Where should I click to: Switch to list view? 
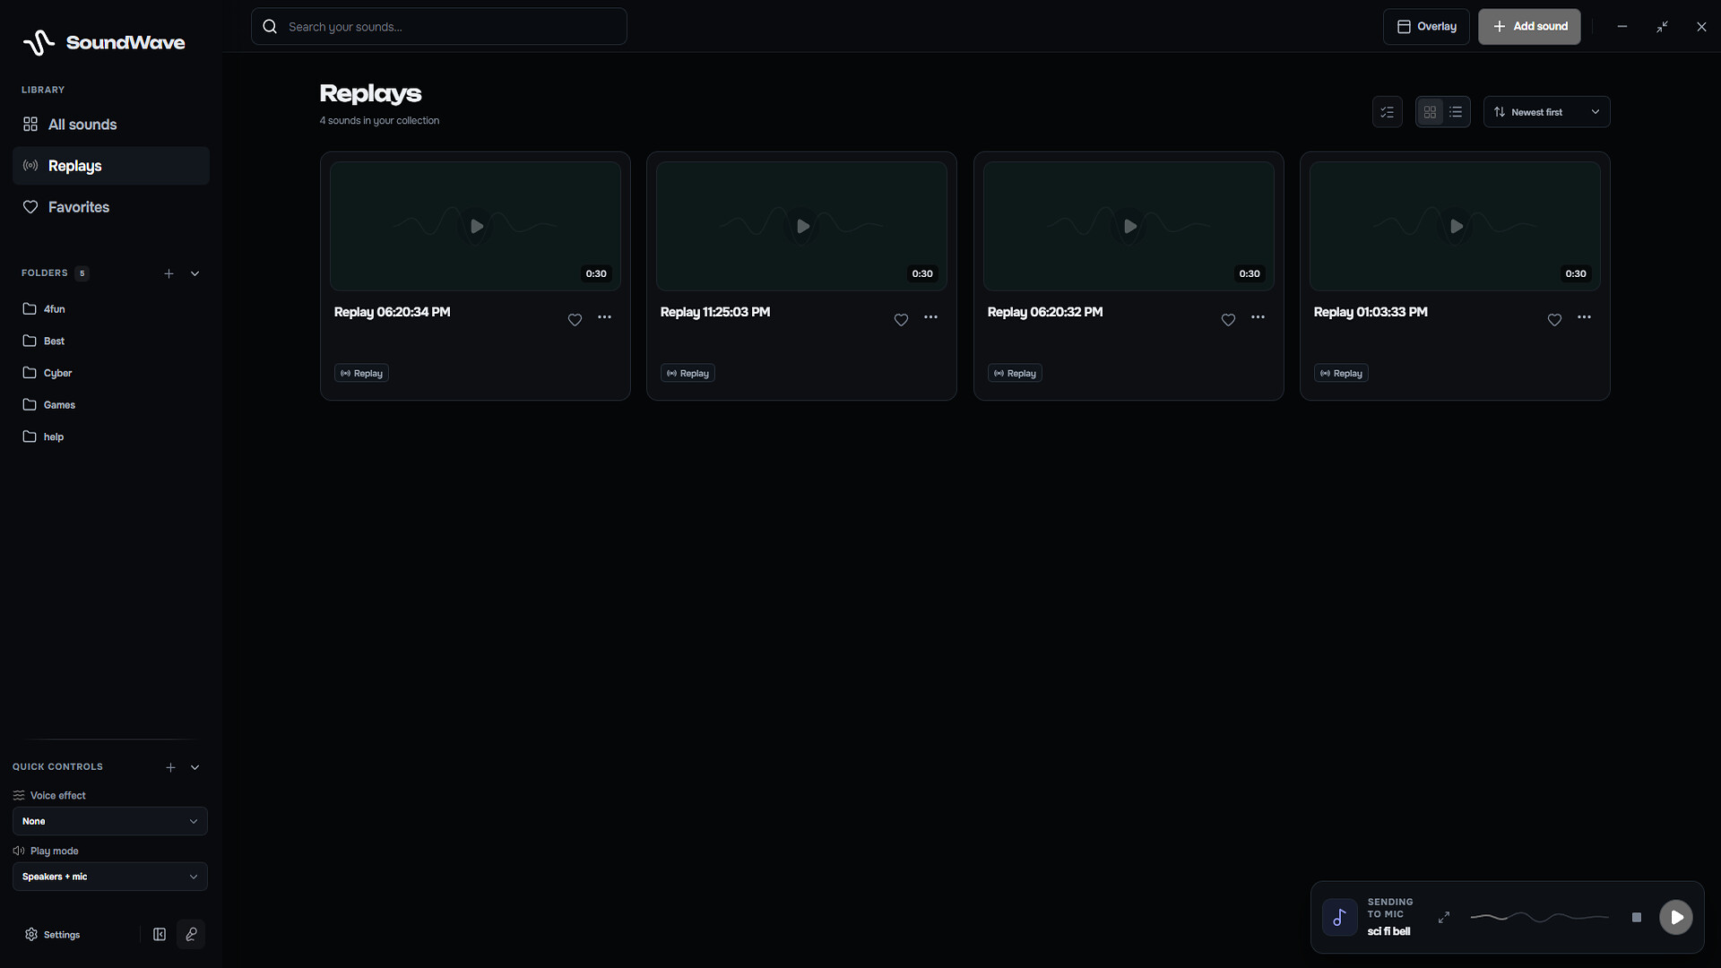click(x=1456, y=112)
